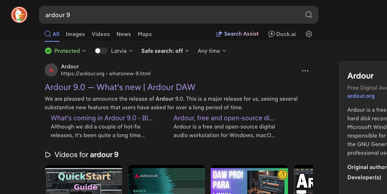The image size is (387, 194).
Task: Click the DuckDuckGo logo icon
Action: [19, 15]
